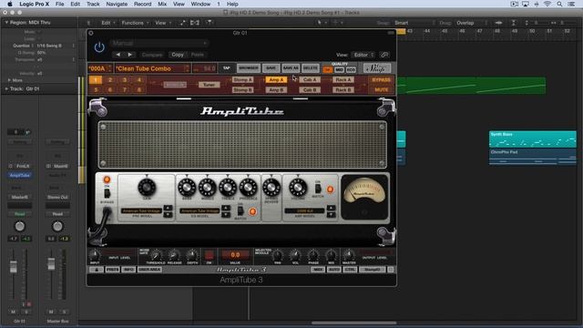The height and width of the screenshot is (328, 583).
Task: Select MID quality mode
Action: coord(339,70)
